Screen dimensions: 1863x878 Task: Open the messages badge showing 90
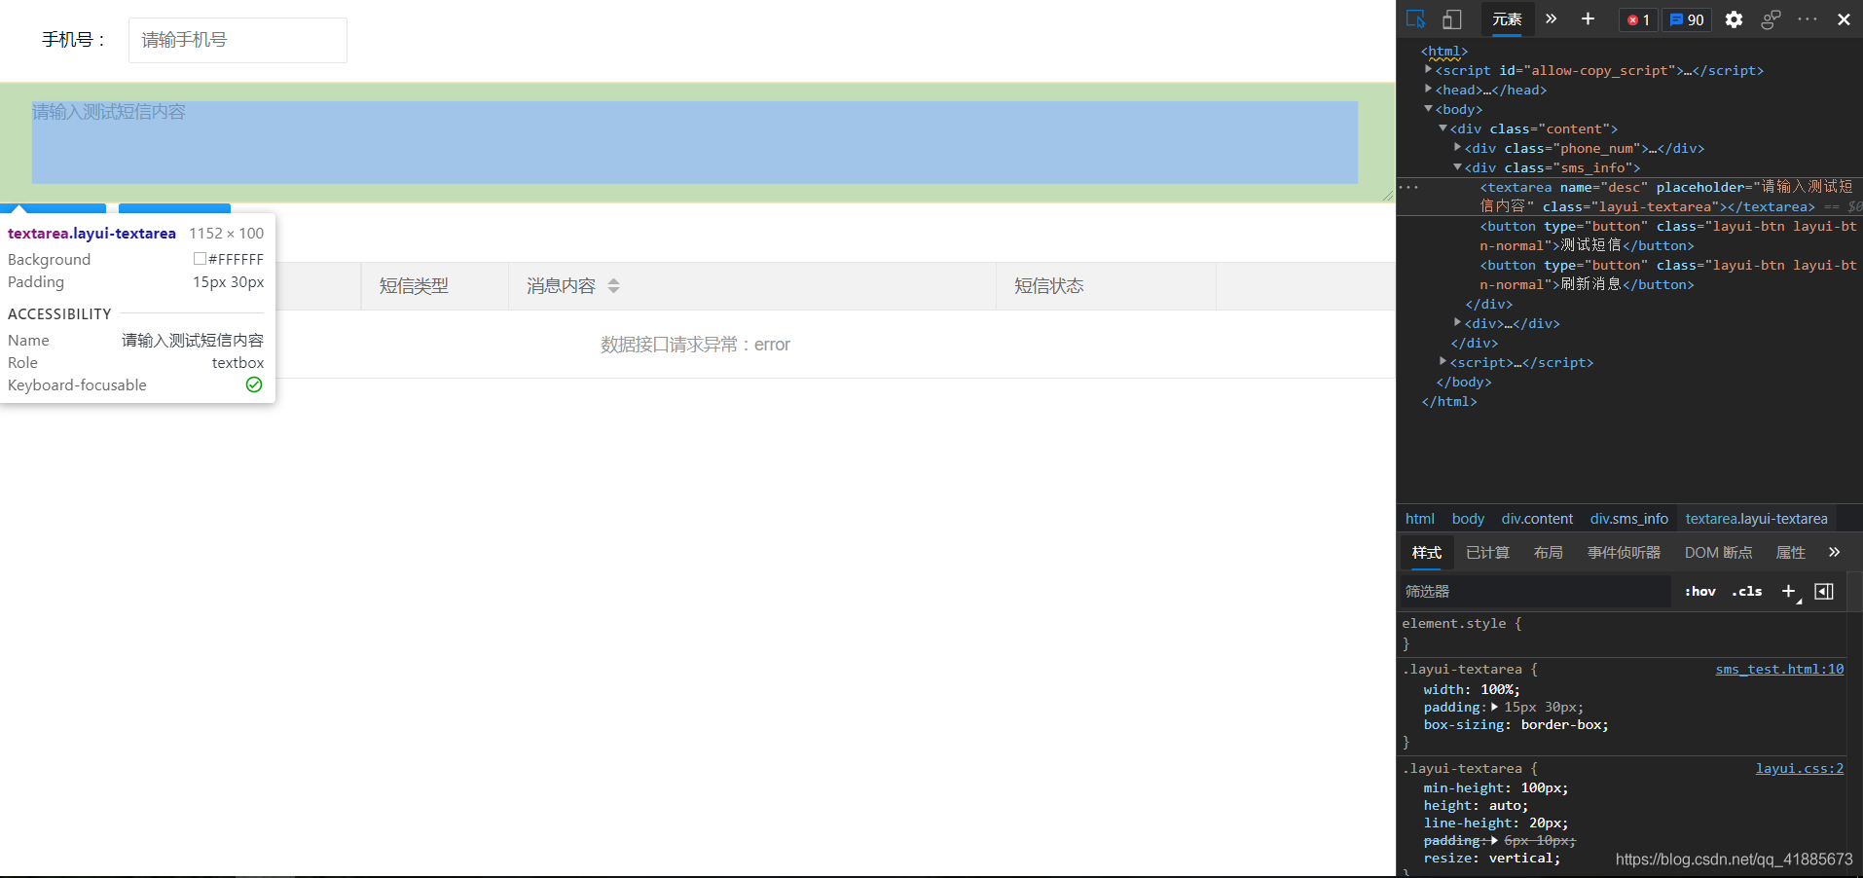coord(1687,19)
